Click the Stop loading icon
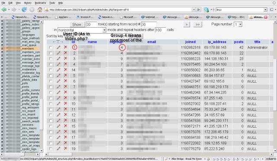 (32, 10)
